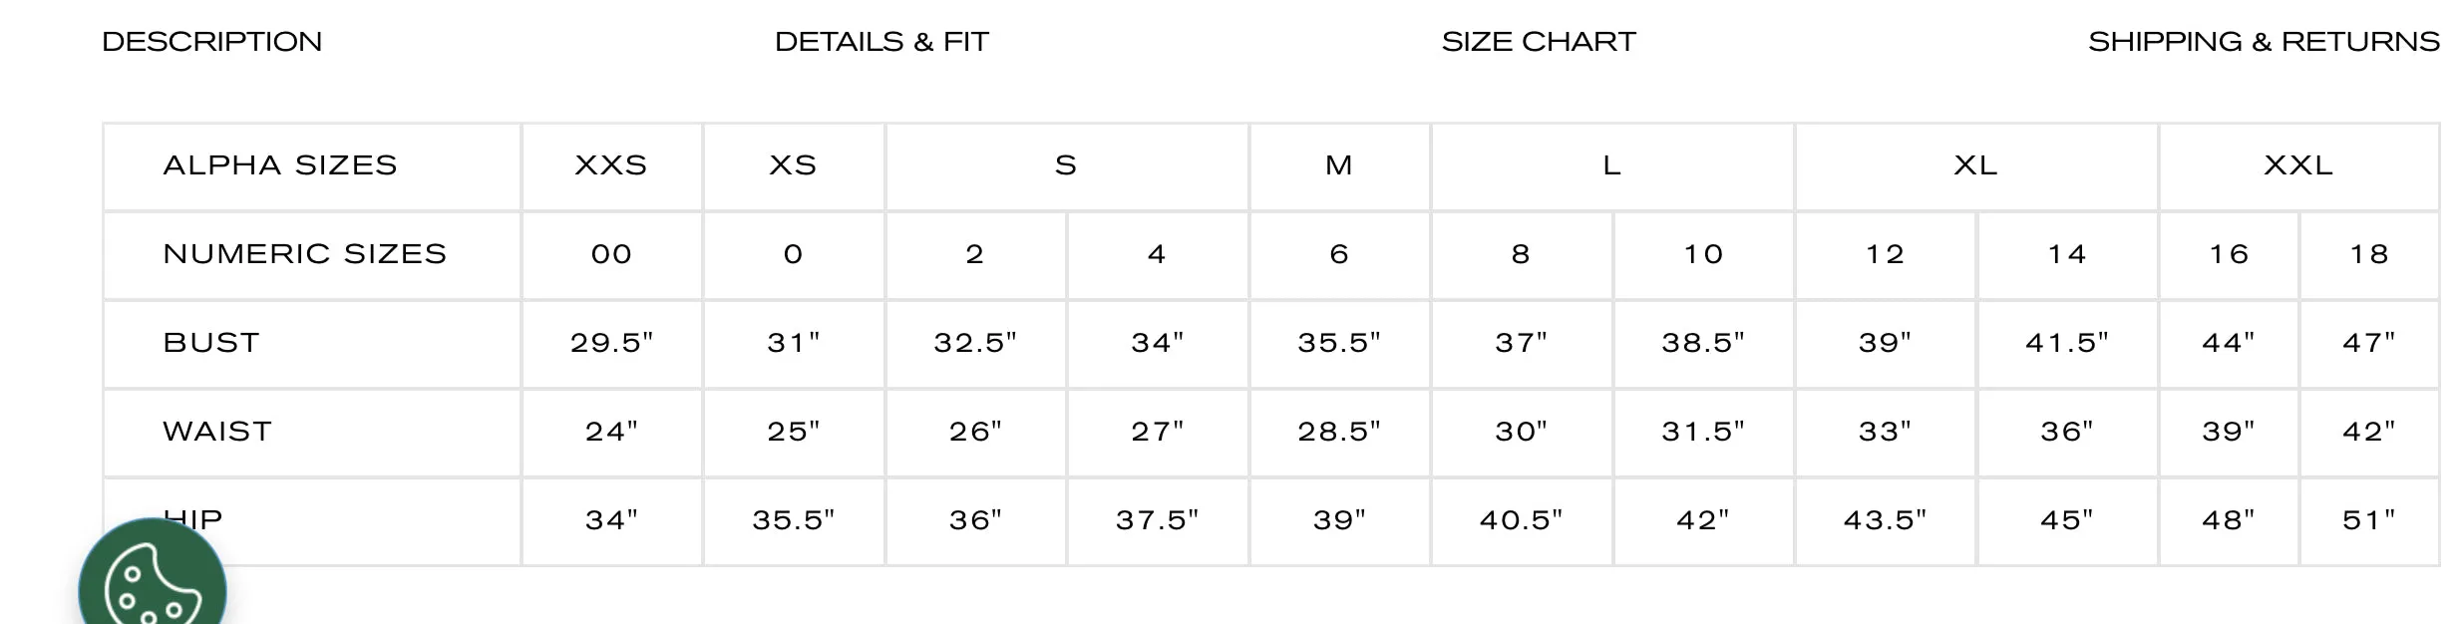Click numeric size 14 cell

click(x=2067, y=255)
